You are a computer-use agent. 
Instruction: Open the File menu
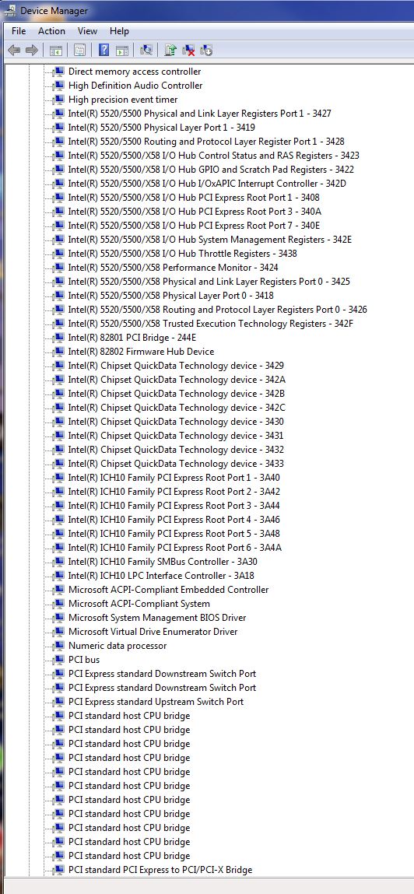(x=19, y=31)
